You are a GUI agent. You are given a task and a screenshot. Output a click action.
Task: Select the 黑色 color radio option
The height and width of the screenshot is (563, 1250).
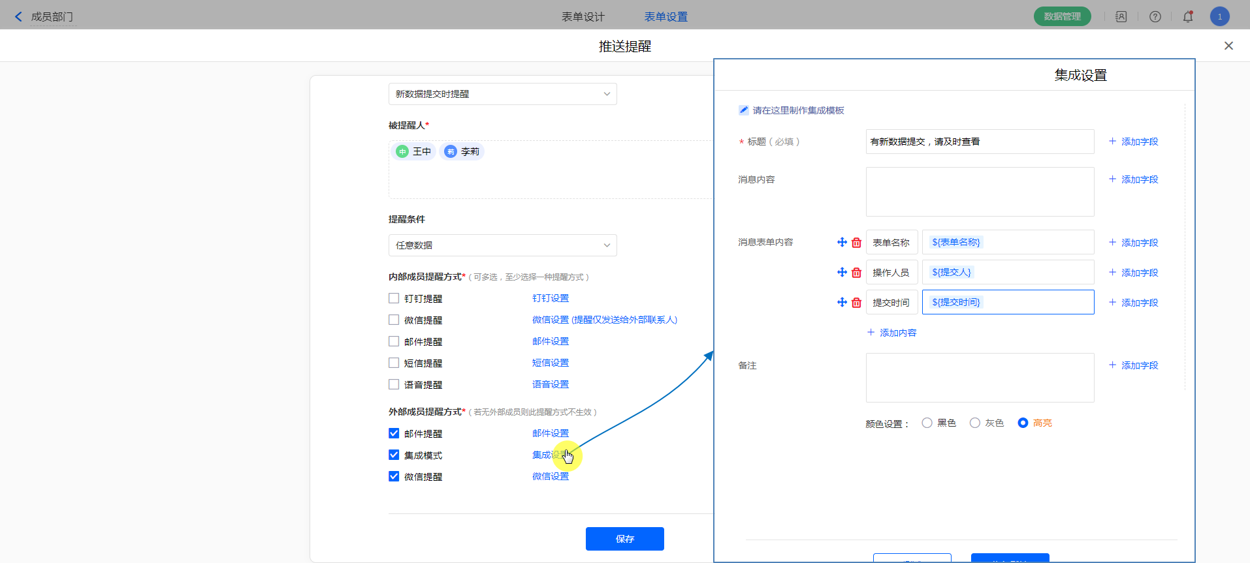pyautogui.click(x=927, y=423)
